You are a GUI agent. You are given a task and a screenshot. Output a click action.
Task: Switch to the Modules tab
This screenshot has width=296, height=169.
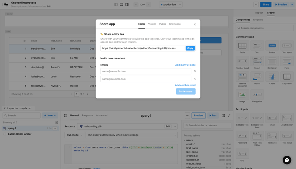pyautogui.click(x=258, y=20)
